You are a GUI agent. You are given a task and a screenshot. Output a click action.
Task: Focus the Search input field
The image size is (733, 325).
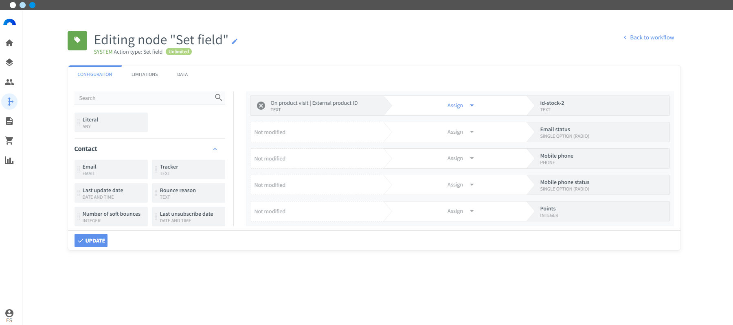145,98
